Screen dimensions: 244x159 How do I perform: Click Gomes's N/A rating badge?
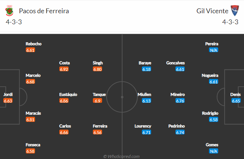[x=213, y=151]
